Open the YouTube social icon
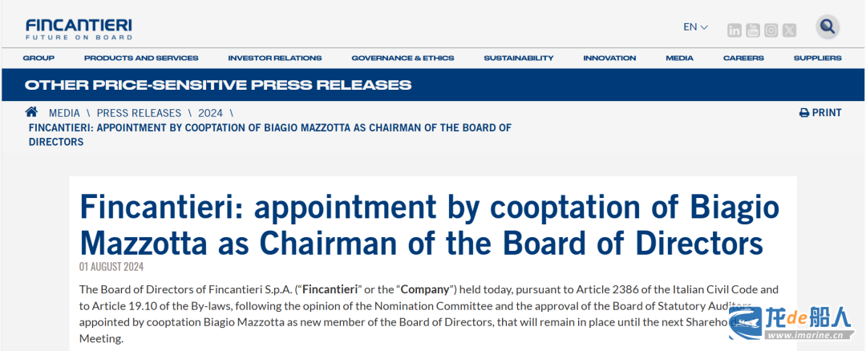 [x=753, y=30]
